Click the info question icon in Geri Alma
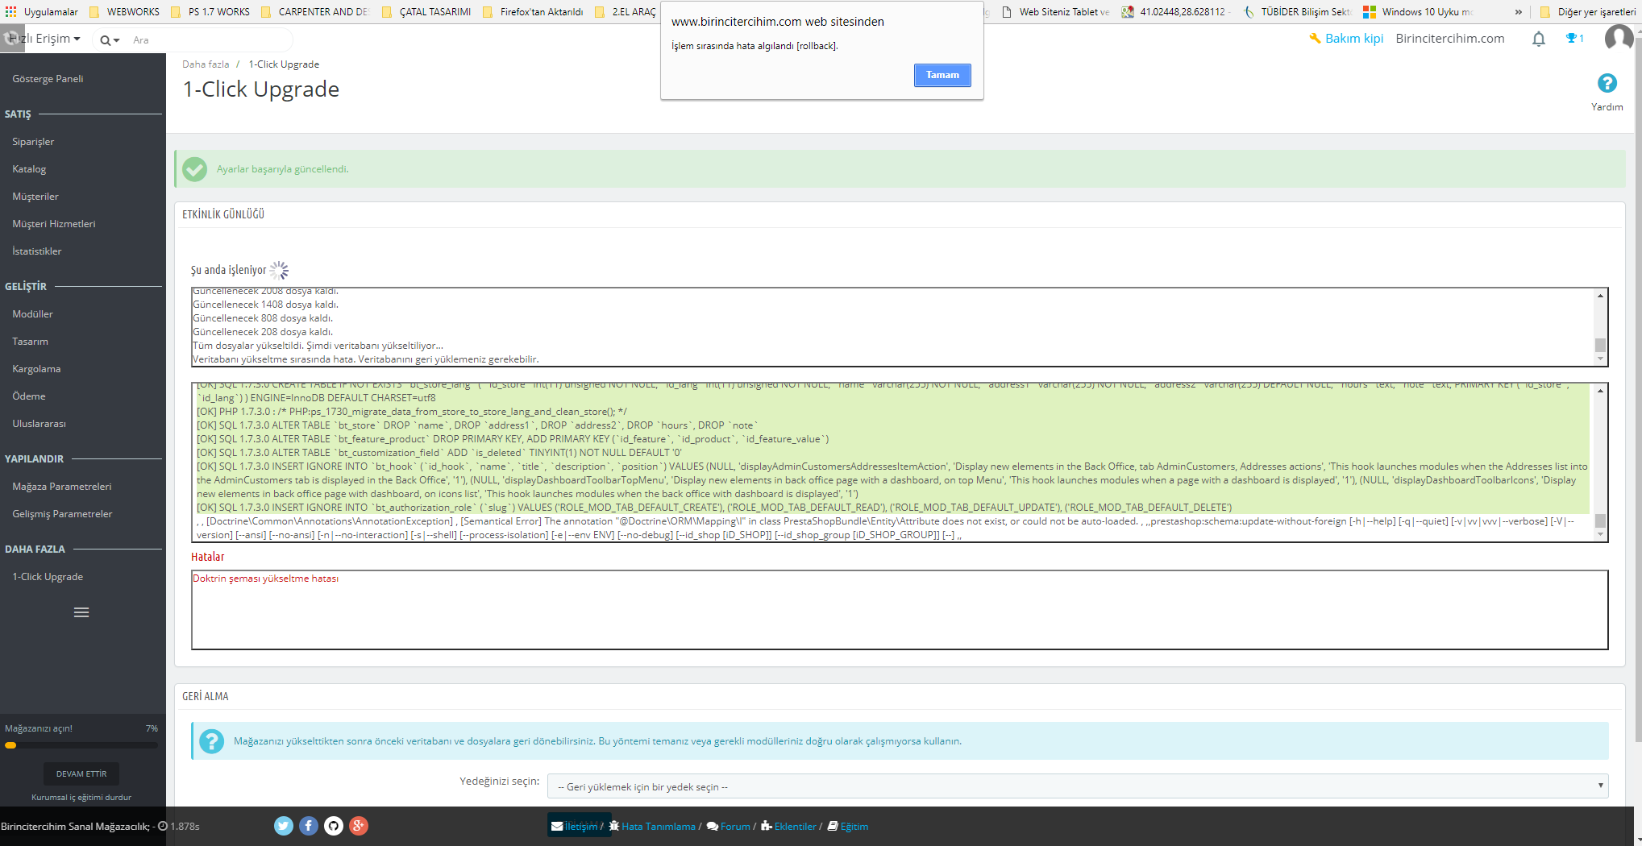Screen dimensions: 1642x846 (x=211, y=741)
